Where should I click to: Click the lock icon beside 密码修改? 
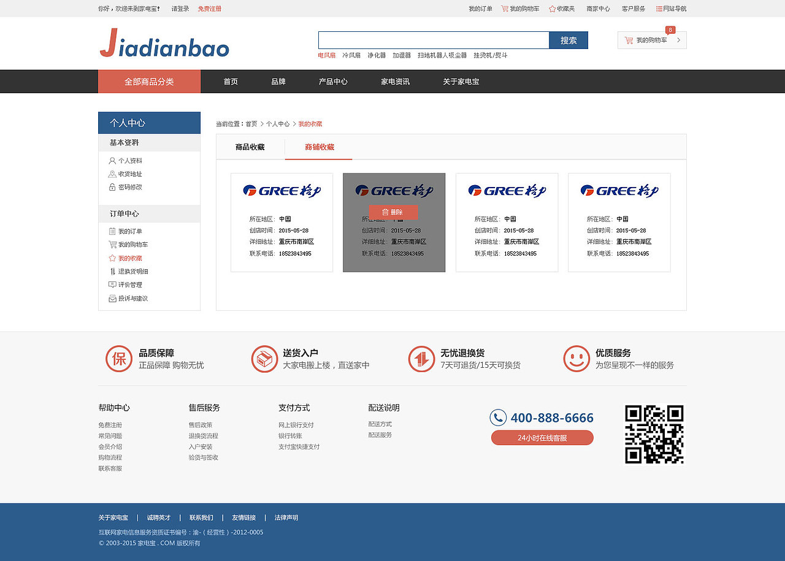[x=112, y=187]
